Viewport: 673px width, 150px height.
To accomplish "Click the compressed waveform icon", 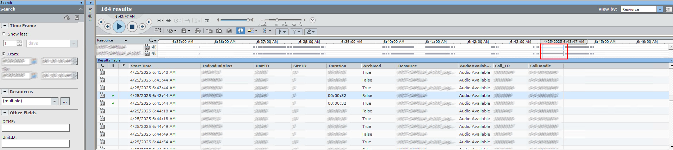I will (x=168, y=20).
